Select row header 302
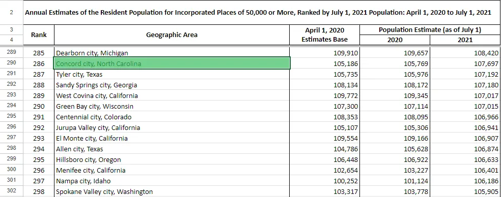 pyautogui.click(x=12, y=191)
